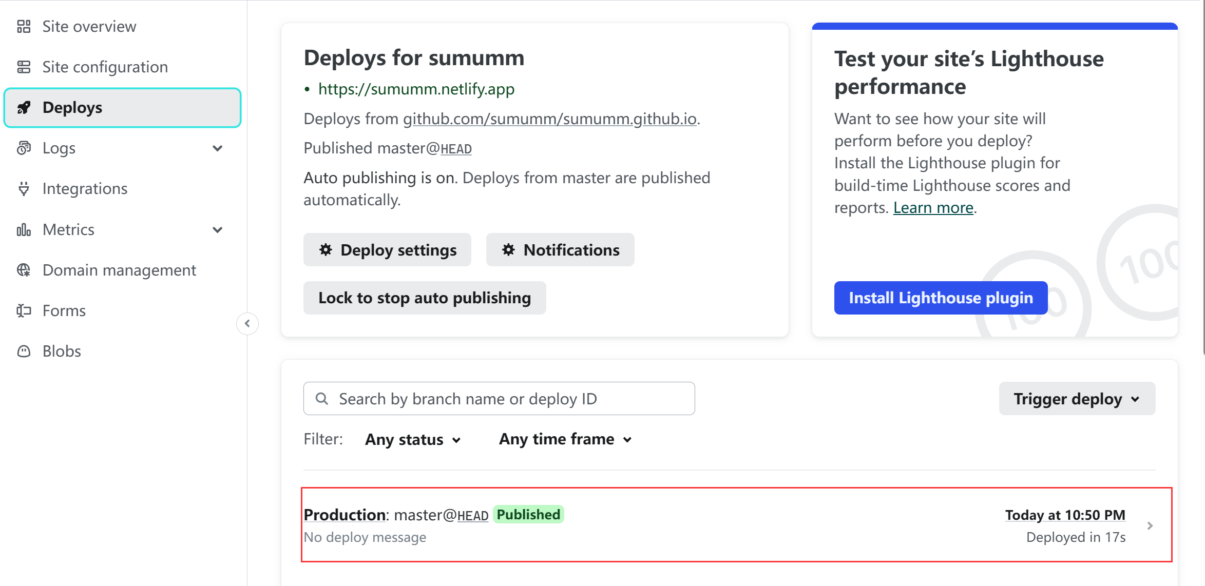Click Lock to stop auto publishing
1205x586 pixels.
click(425, 298)
